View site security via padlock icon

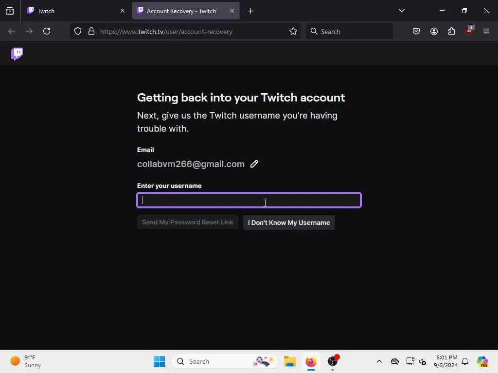click(91, 31)
